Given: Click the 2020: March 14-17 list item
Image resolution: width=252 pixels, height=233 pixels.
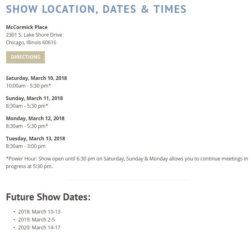Looking at the screenshot, I should pos(39,228).
